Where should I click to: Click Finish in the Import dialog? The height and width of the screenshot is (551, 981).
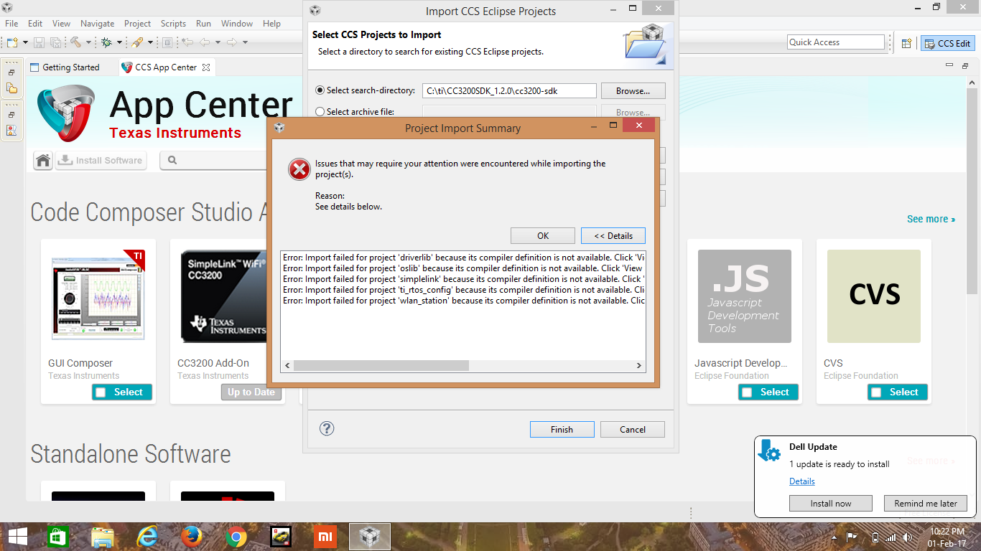(x=562, y=428)
